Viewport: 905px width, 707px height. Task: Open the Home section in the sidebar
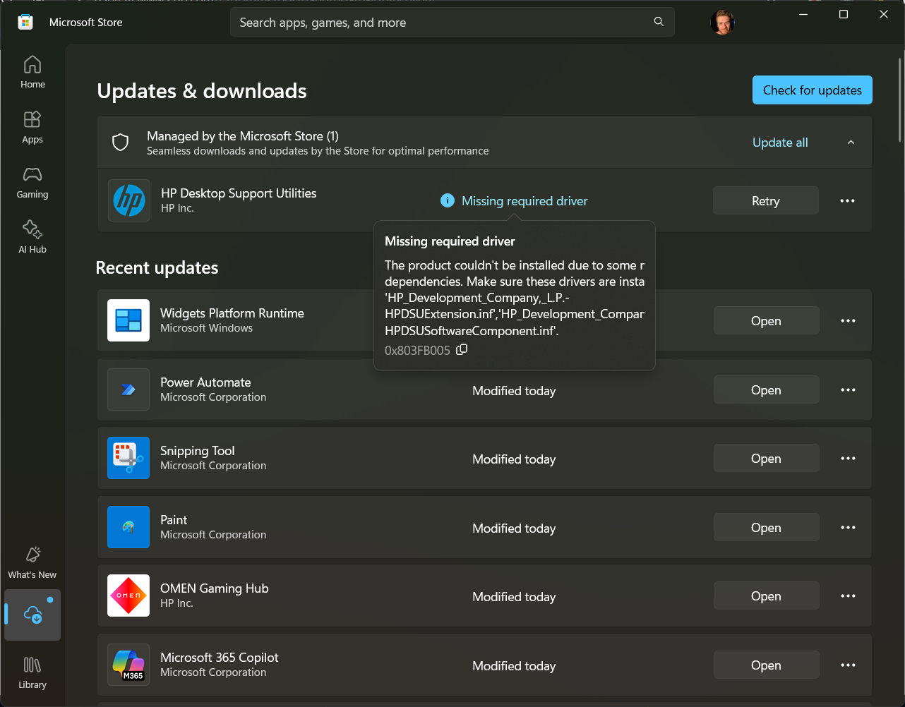point(32,70)
